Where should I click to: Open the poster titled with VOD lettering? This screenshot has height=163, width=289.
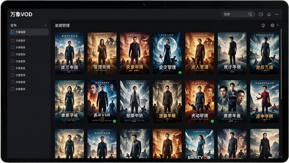point(102,102)
